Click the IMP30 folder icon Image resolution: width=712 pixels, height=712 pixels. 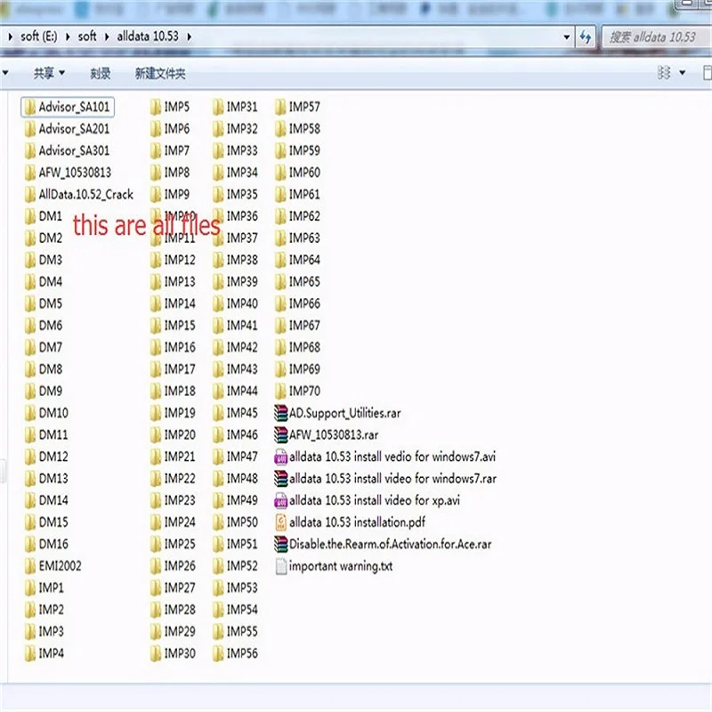156,653
